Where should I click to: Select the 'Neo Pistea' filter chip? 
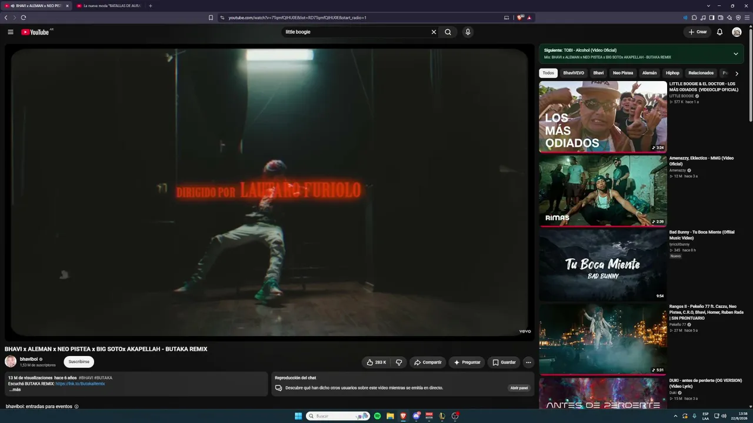[x=623, y=73]
